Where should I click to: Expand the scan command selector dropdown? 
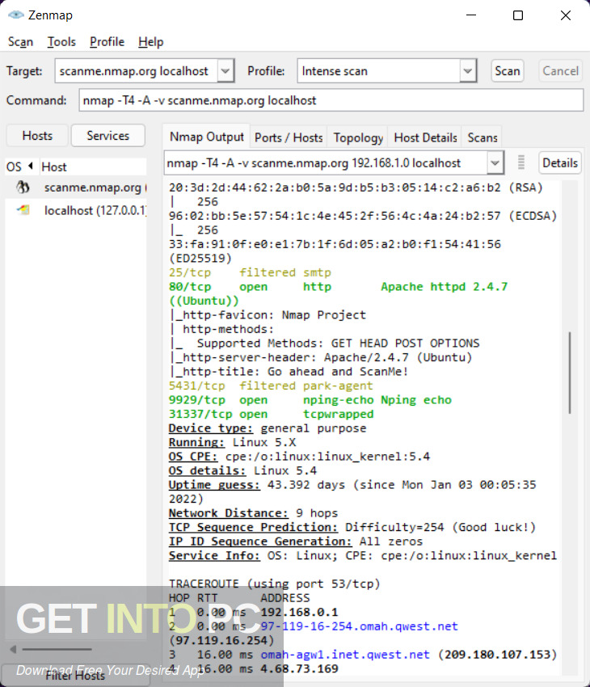[x=495, y=163]
